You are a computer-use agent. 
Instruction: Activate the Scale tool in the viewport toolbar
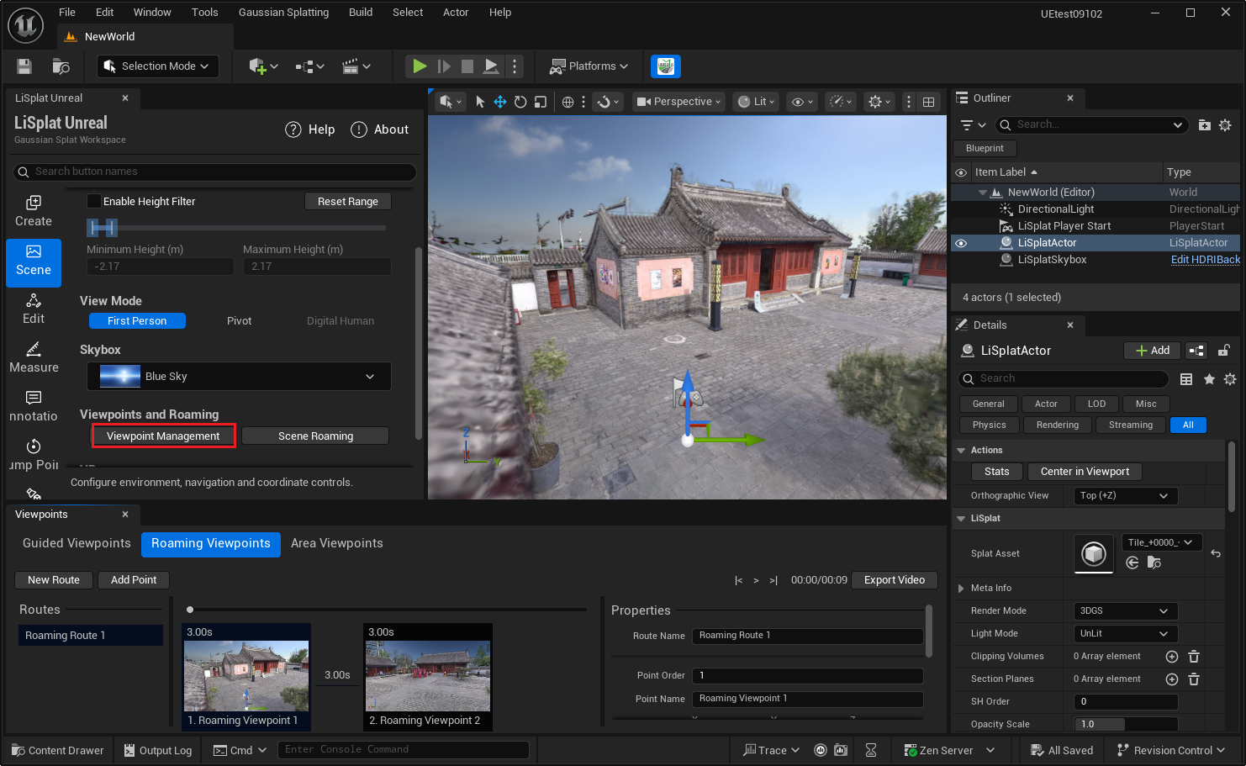pyautogui.click(x=541, y=102)
